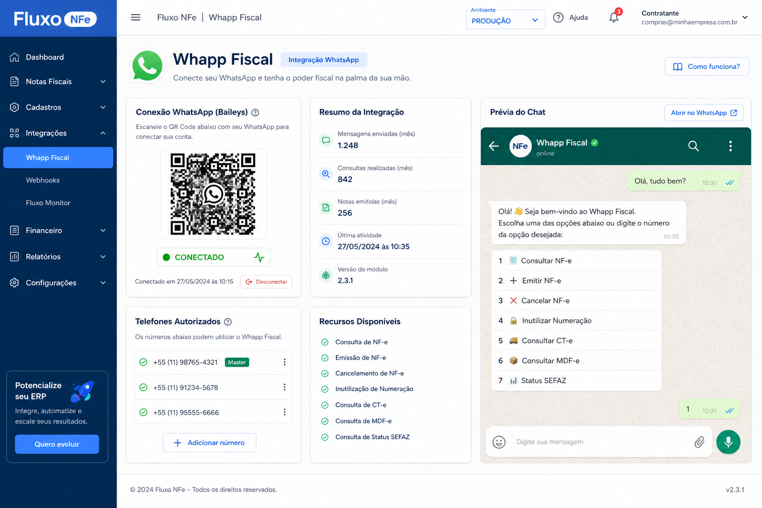Select chat option Cancelar NF-e
The height and width of the screenshot is (508, 762).
coord(576,301)
